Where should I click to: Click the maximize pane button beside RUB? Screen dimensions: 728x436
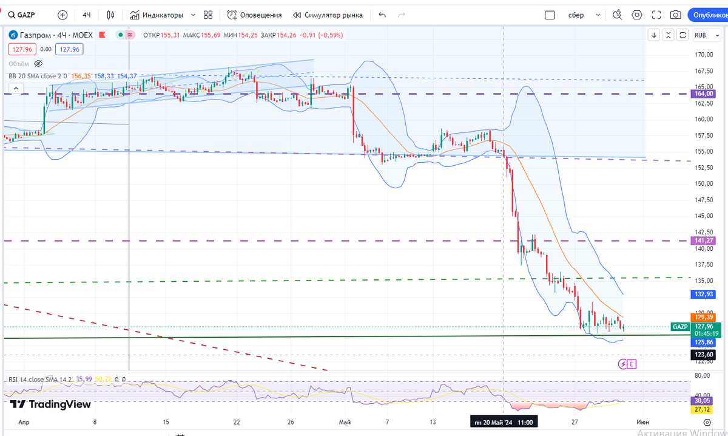click(x=682, y=35)
